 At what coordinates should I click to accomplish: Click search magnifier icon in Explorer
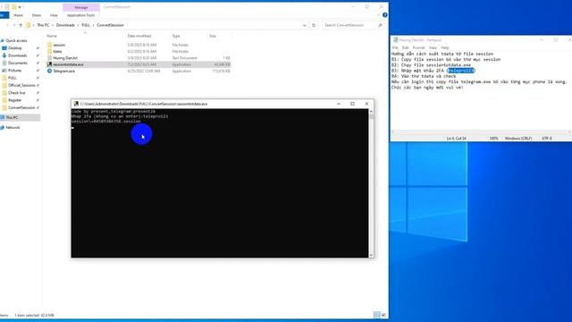380,25
